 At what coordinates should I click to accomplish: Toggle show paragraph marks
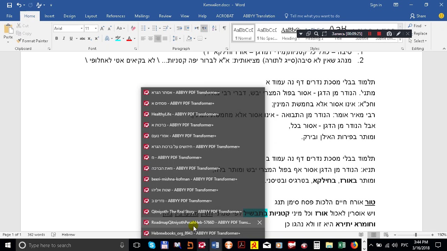[x=224, y=28]
